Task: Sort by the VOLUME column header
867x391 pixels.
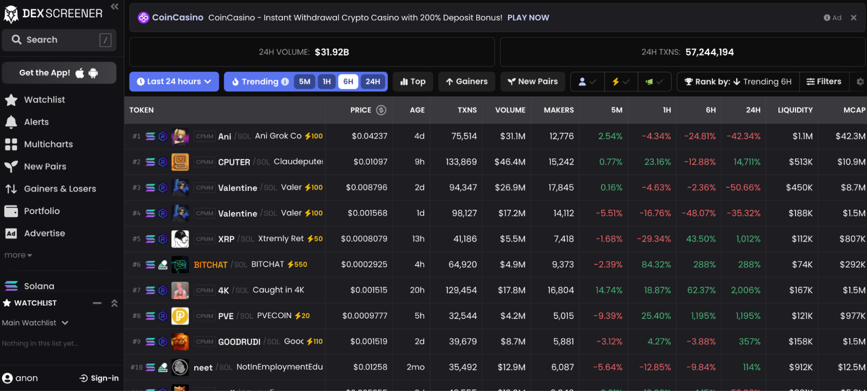Action: (510, 110)
